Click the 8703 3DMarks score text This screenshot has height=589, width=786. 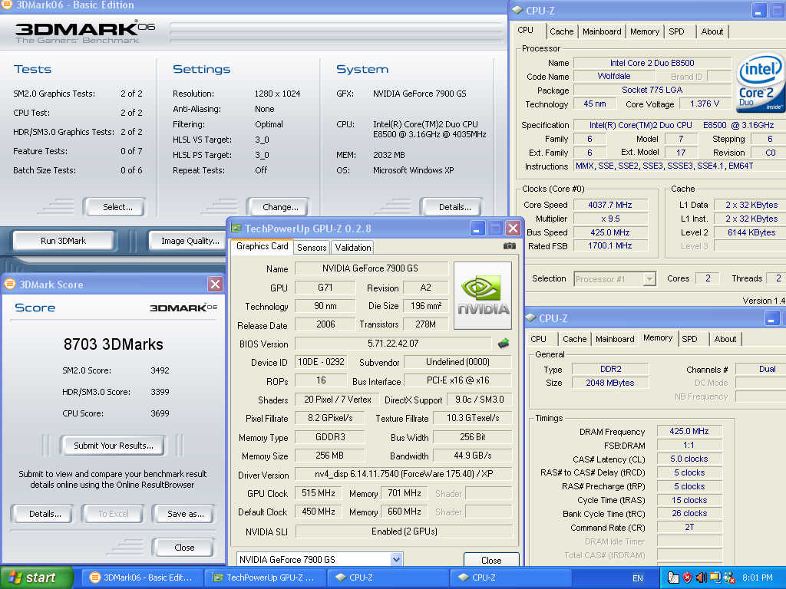click(x=114, y=344)
